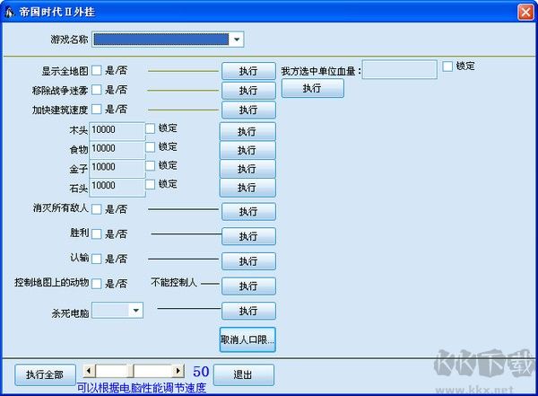Enable the 消灭所有敌人 checkbox
Viewport: 538px width, 396px height.
(97, 209)
